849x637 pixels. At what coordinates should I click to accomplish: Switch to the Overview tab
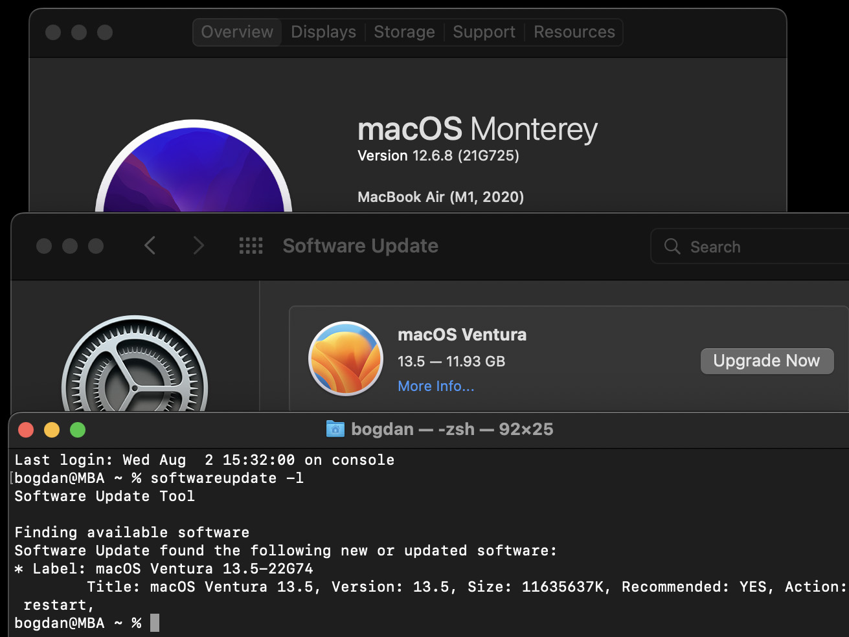[x=237, y=32]
